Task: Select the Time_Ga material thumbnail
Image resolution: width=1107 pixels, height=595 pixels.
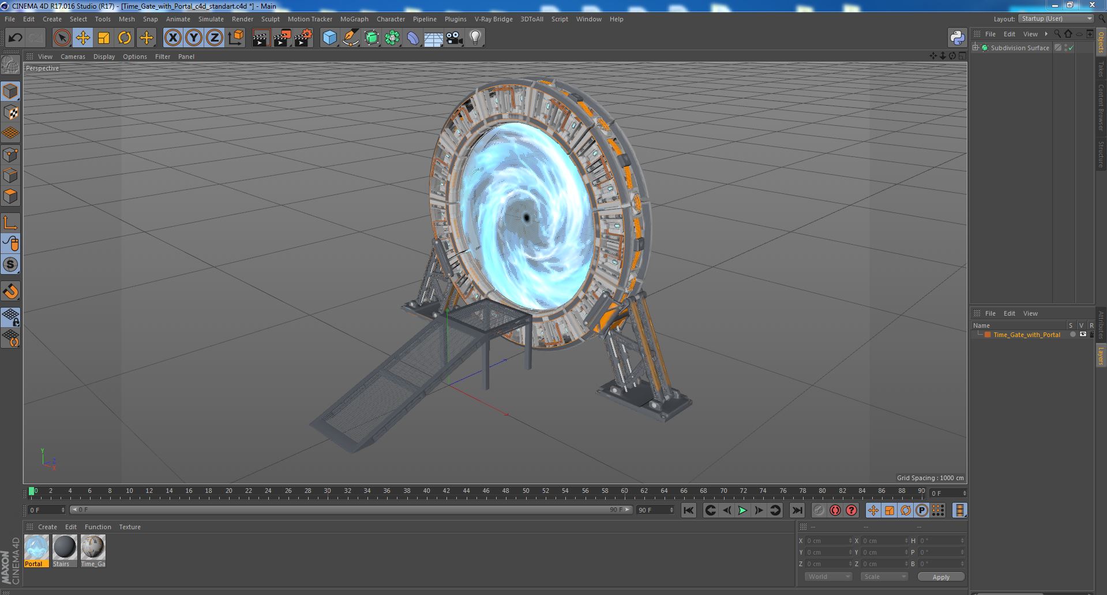Action: click(x=93, y=551)
